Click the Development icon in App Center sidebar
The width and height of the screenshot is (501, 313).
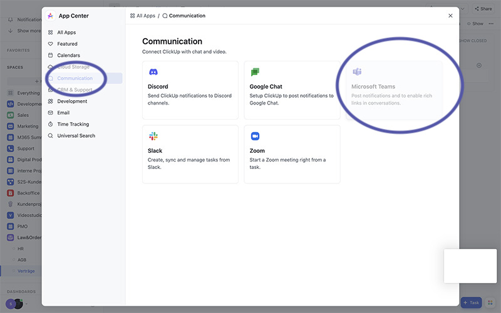point(51,101)
